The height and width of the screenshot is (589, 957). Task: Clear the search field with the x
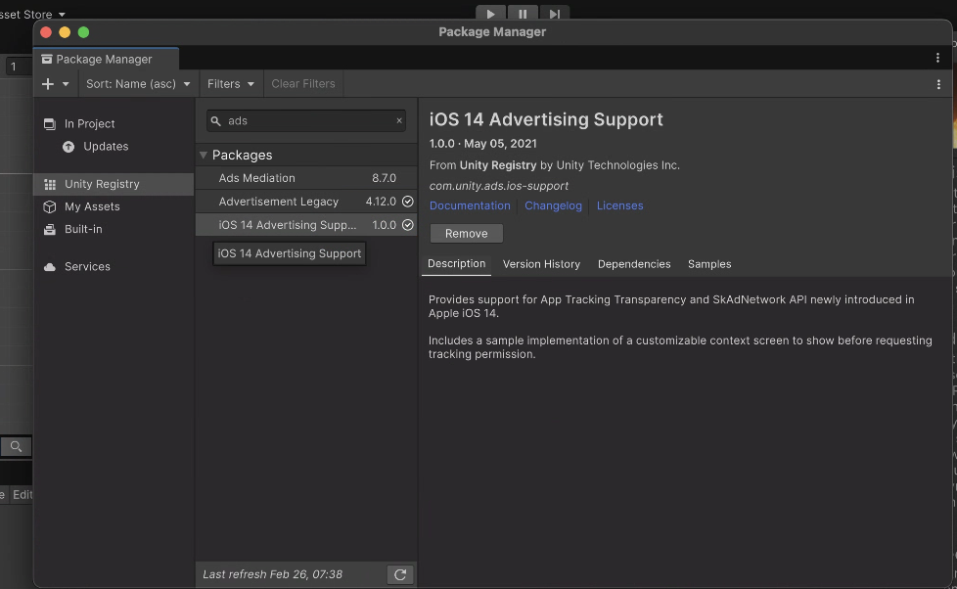(x=399, y=121)
